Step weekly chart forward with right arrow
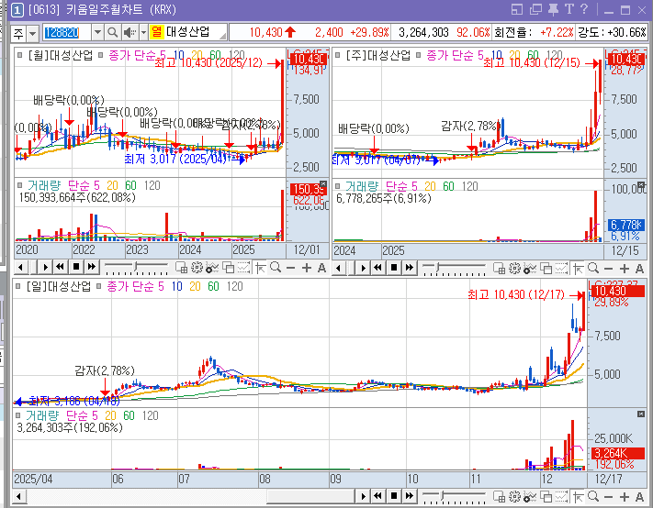The width and height of the screenshot is (653, 508). pos(363,268)
